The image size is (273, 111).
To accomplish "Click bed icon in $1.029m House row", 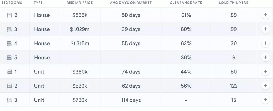I will tap(9, 29).
